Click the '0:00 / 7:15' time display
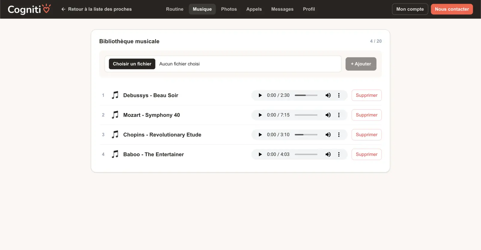 coord(278,115)
